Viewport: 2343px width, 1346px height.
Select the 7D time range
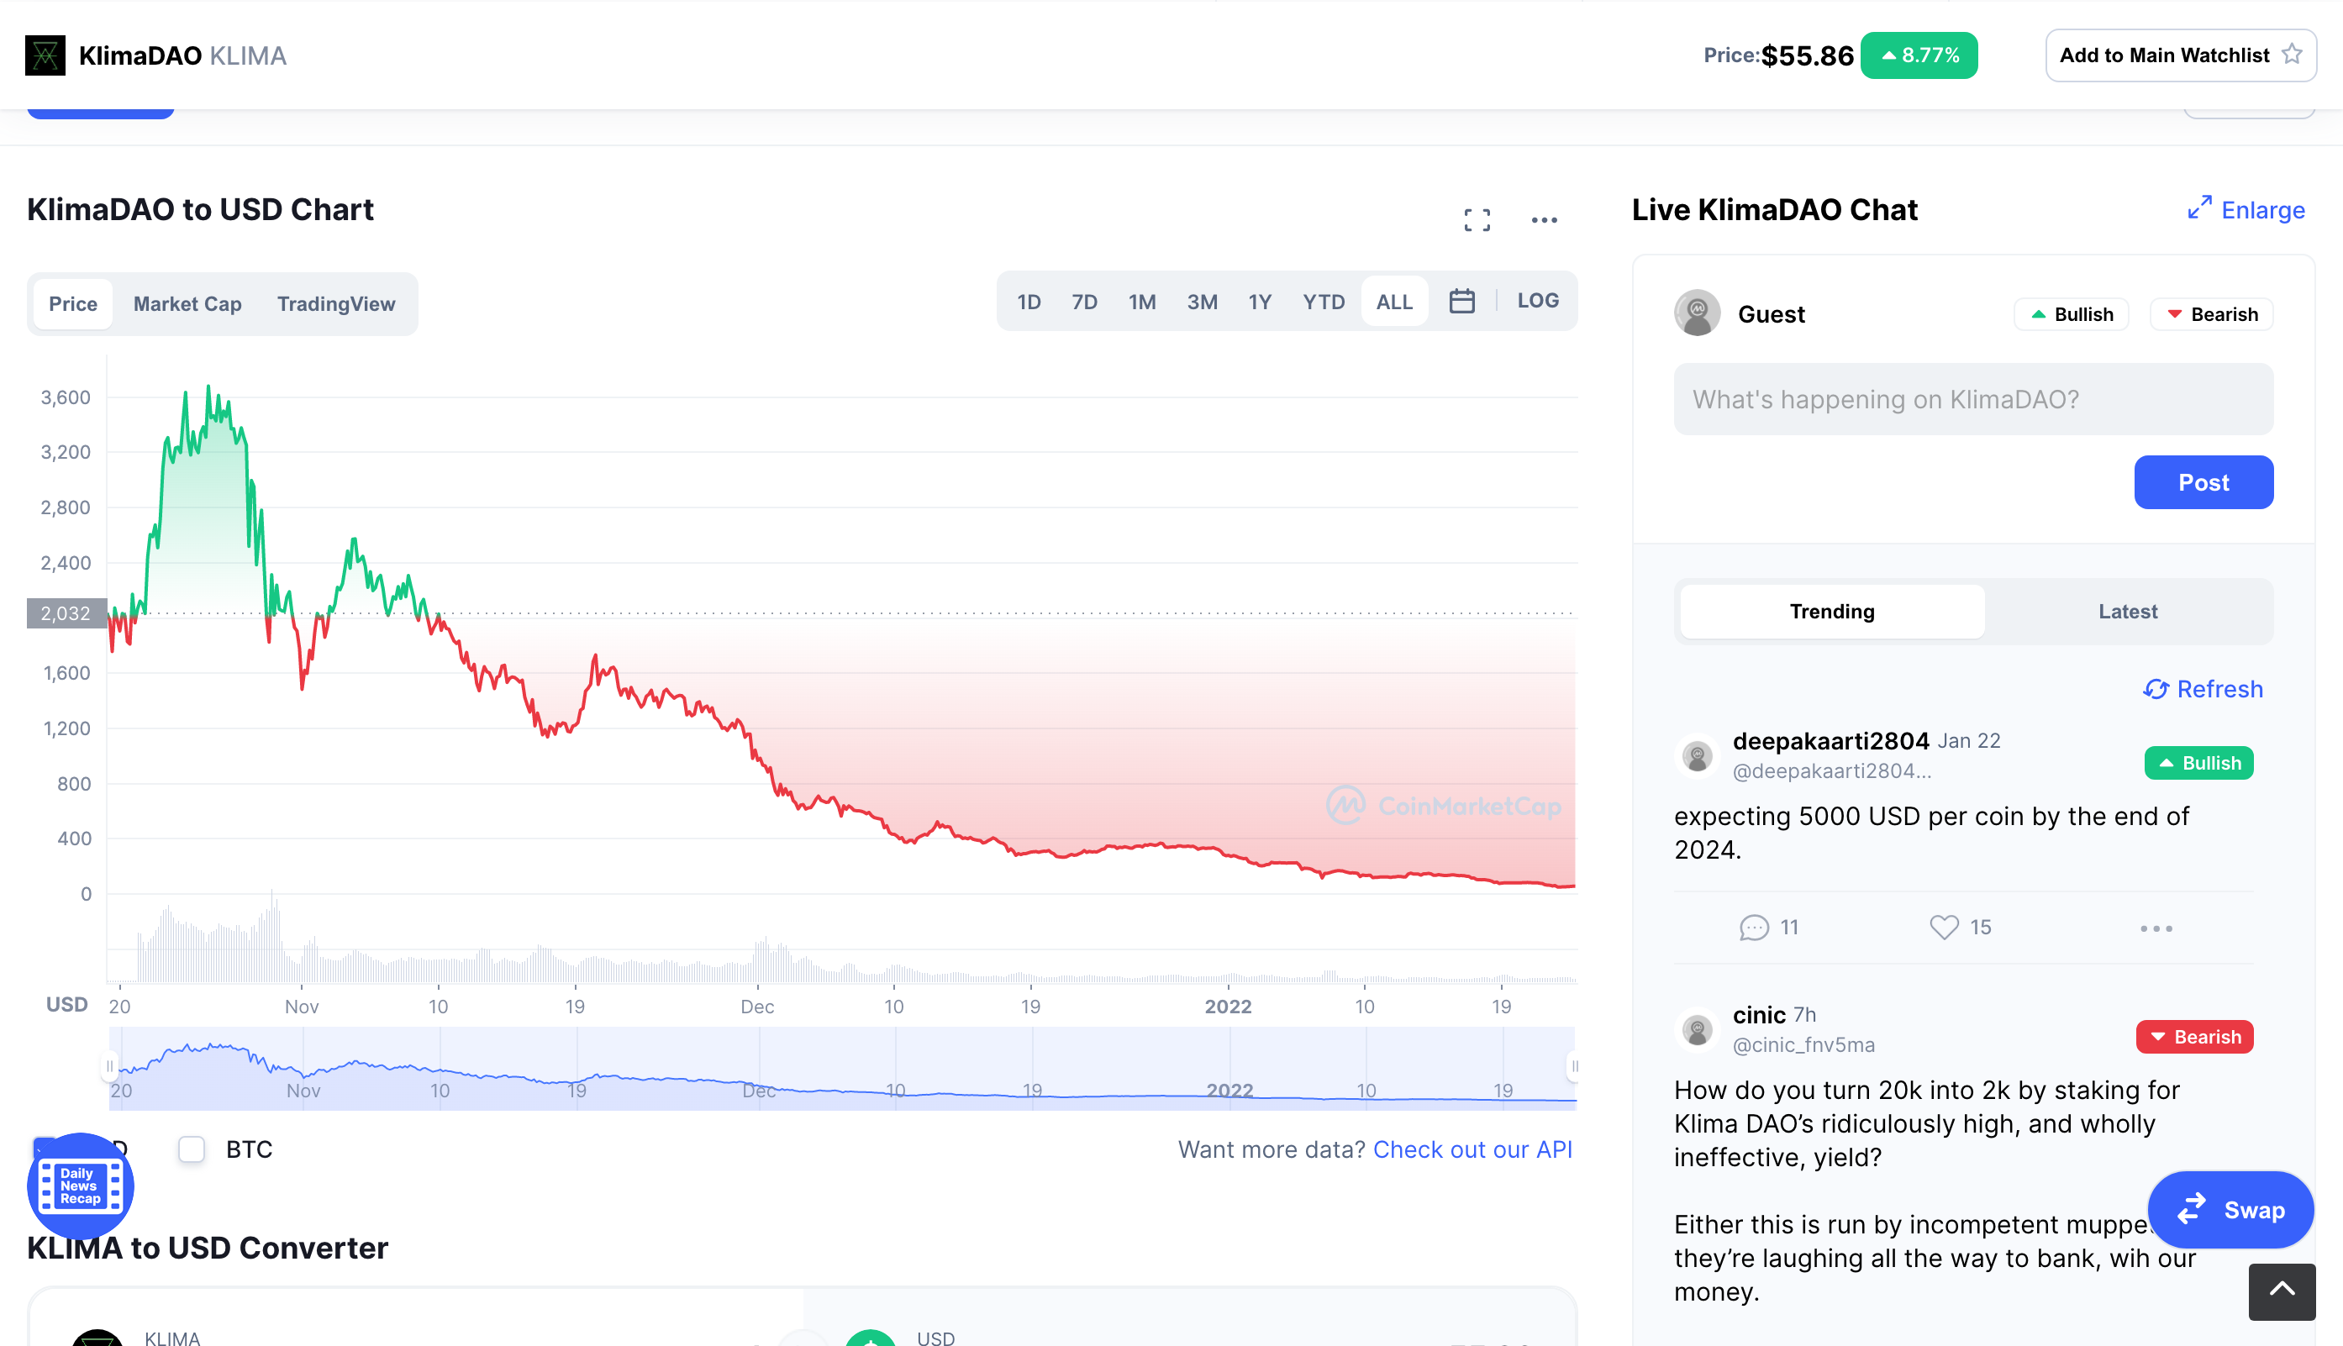(1085, 302)
